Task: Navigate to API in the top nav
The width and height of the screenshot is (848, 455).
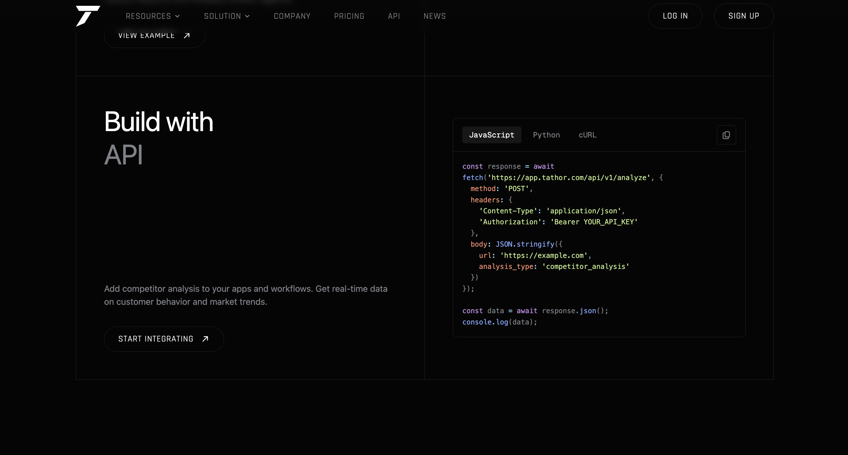Action: click(x=394, y=16)
